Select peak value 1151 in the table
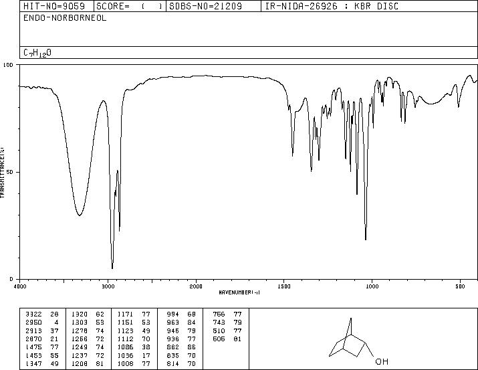 point(125,322)
